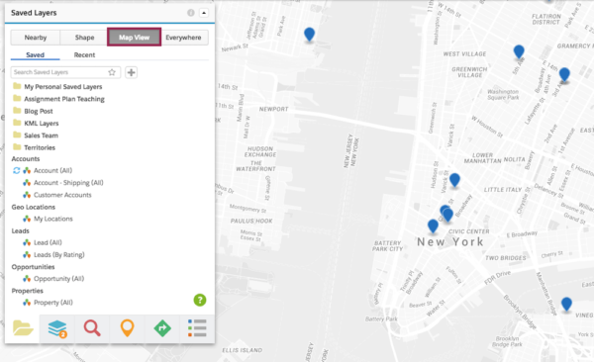
Task: Switch to the Recent tab
Action: click(84, 55)
